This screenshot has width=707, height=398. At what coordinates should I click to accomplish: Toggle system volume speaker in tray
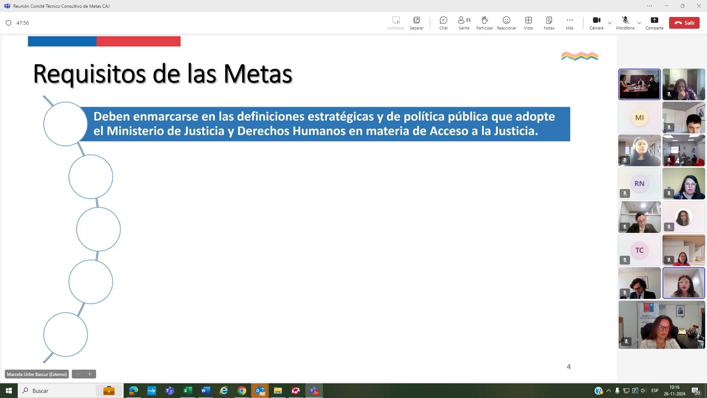tap(643, 391)
